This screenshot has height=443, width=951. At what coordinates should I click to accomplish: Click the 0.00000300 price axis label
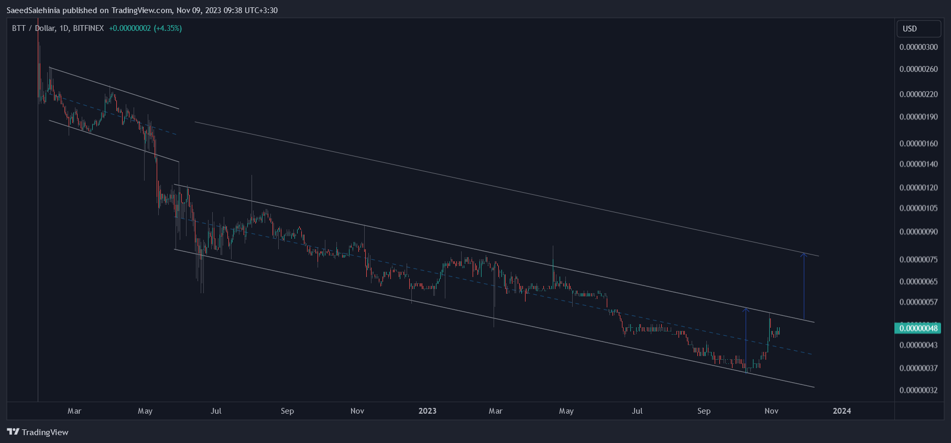919,47
